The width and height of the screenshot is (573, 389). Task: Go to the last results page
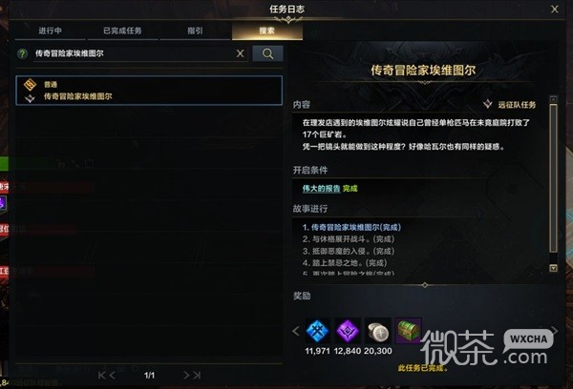click(198, 375)
